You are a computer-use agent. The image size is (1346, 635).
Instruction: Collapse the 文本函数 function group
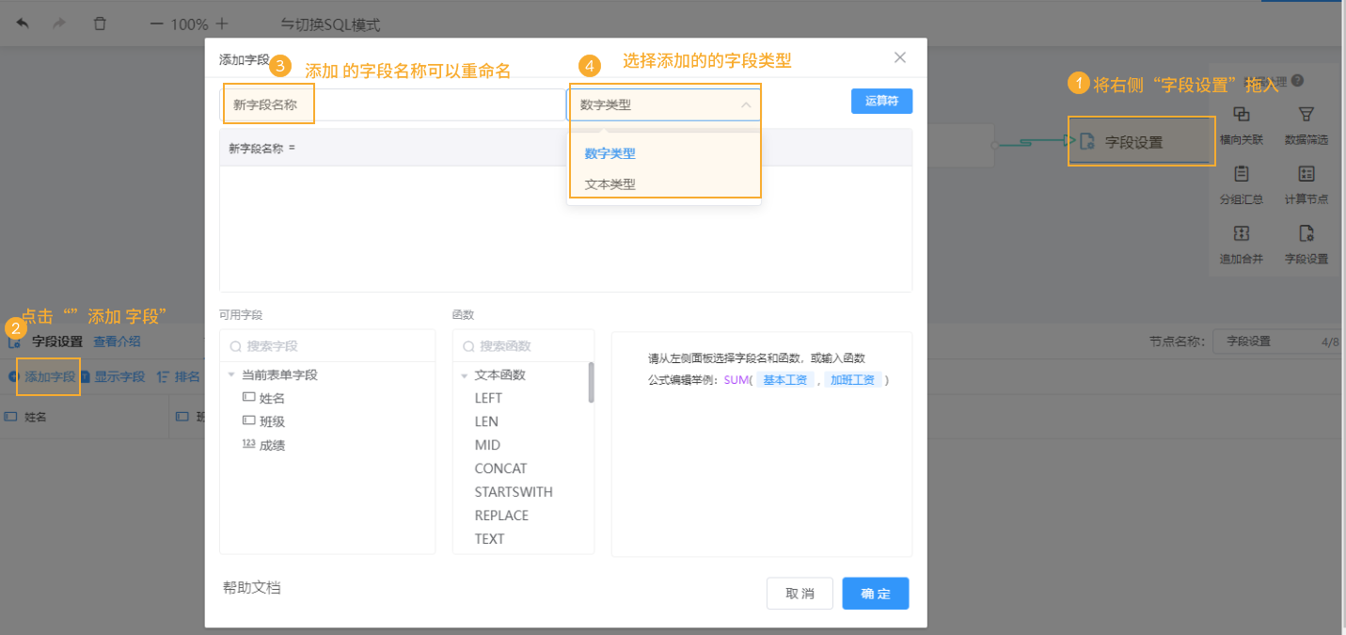pyautogui.click(x=463, y=373)
